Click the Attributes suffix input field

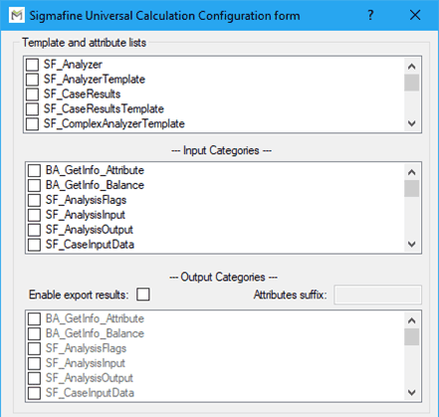(378, 295)
